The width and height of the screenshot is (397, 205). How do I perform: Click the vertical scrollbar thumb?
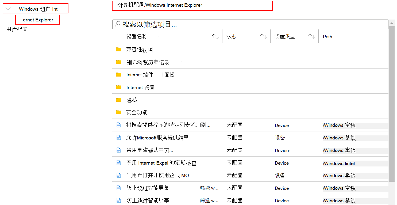click(392, 104)
